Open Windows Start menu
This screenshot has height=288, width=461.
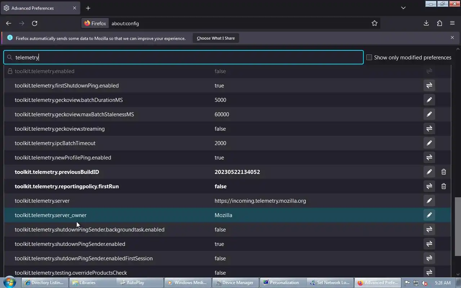[x=10, y=282]
